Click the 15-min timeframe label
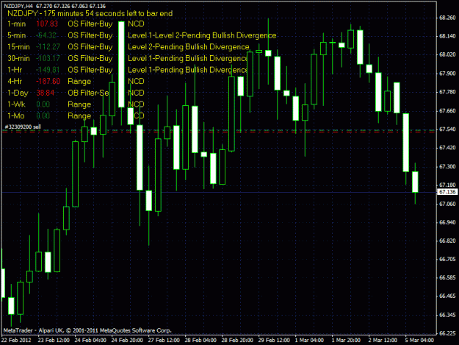The height and width of the screenshot is (345, 459). point(19,47)
